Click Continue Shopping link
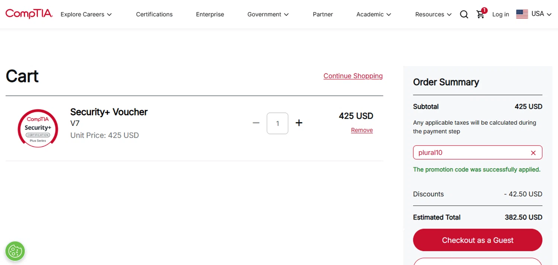 [353, 76]
